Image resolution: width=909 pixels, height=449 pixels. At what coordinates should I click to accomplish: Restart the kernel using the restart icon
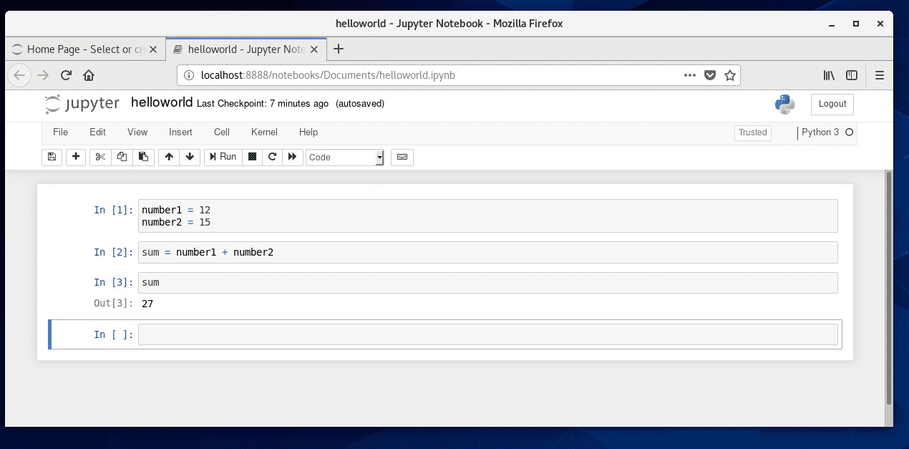pos(272,157)
